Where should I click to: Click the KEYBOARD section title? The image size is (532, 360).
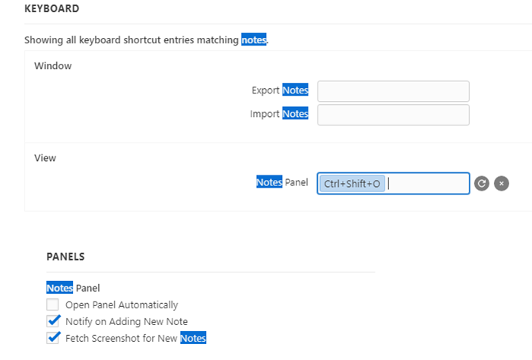pyautogui.click(x=52, y=8)
